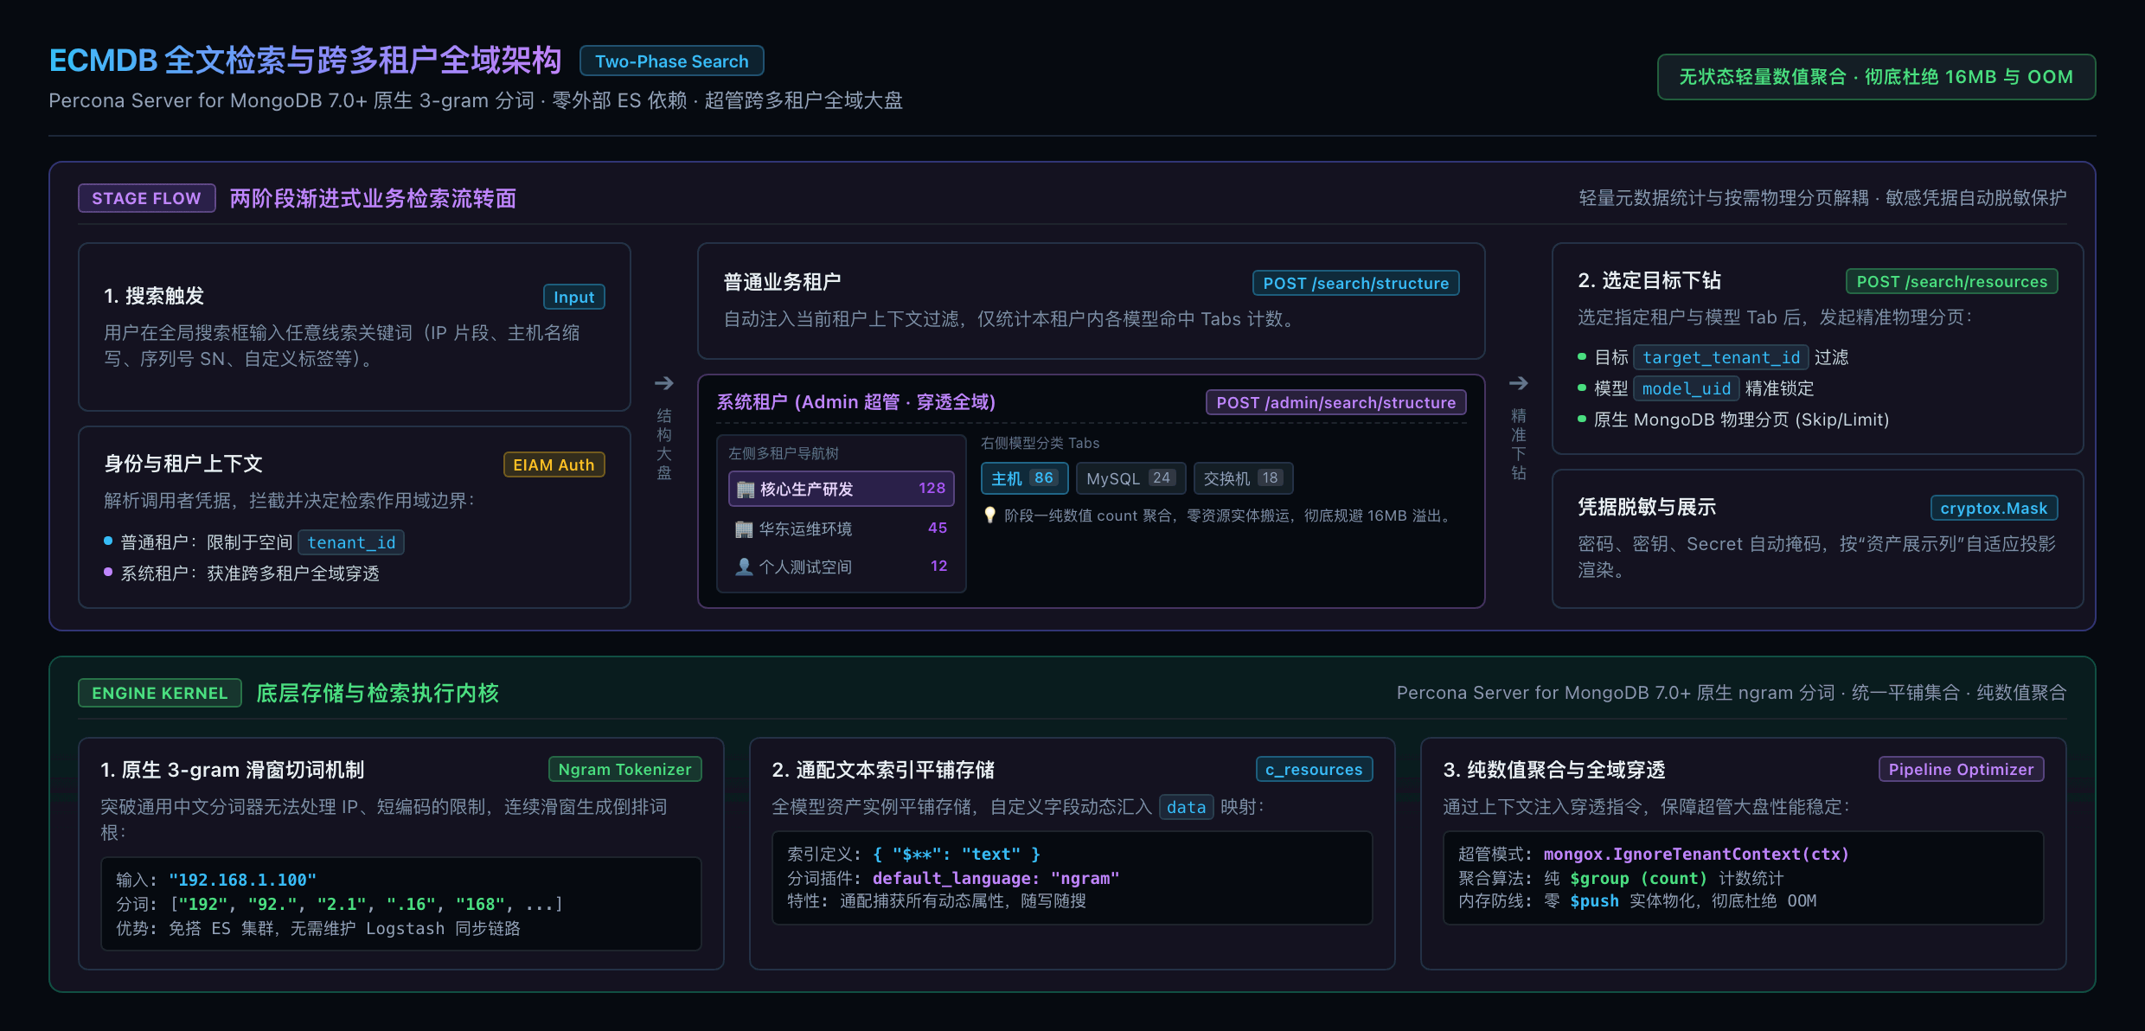
Task: Click the building icon beside 核心生产研发
Action: (746, 490)
